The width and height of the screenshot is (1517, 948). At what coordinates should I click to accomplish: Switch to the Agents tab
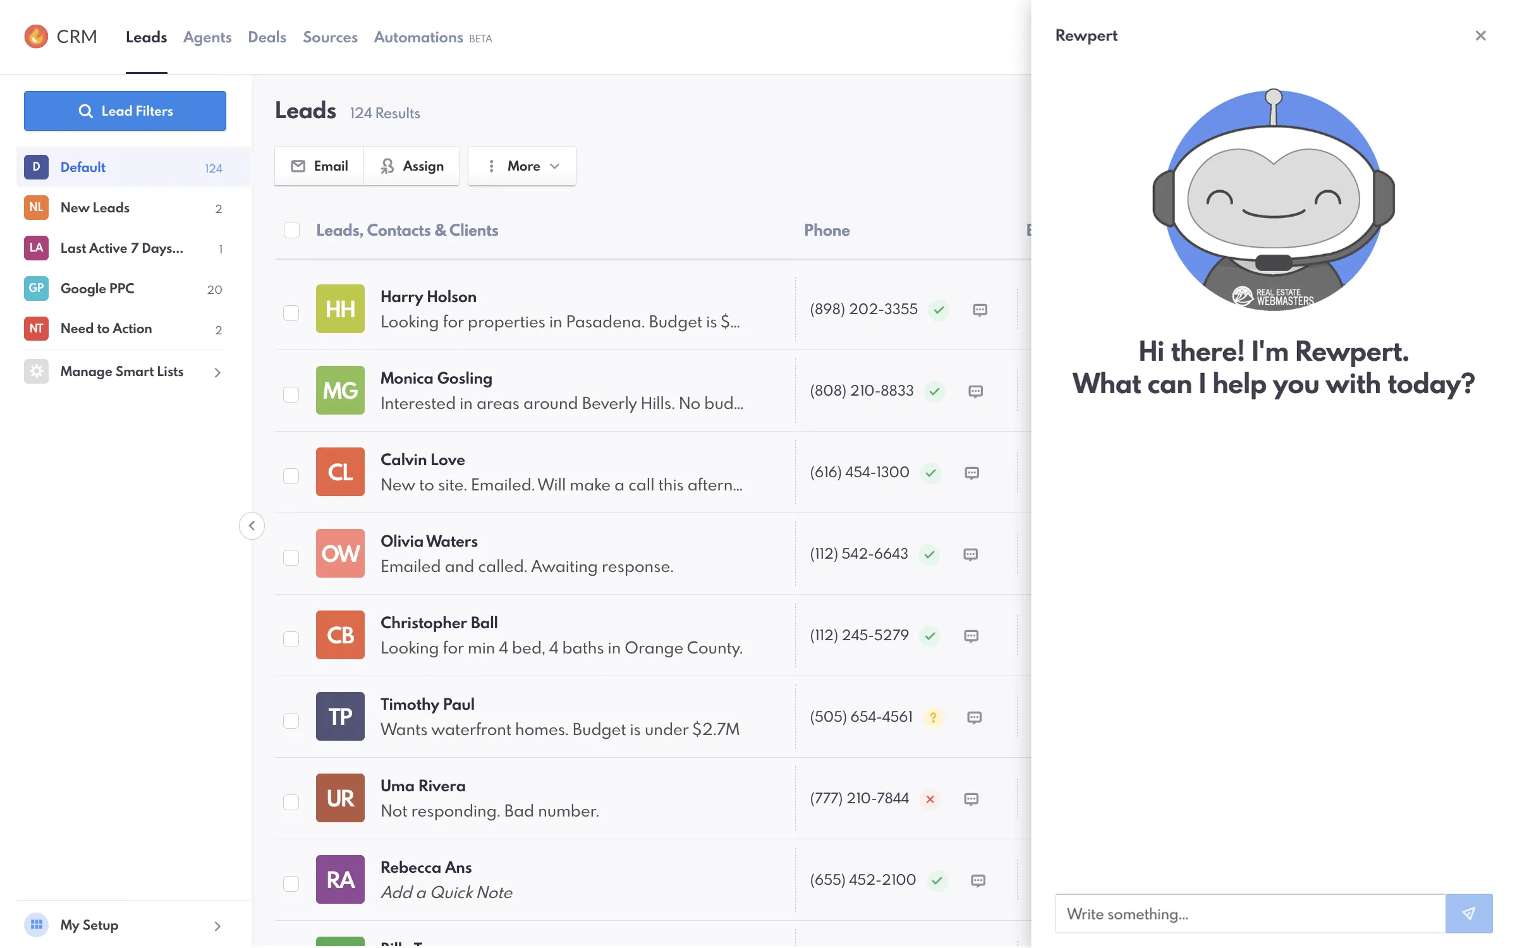207,37
